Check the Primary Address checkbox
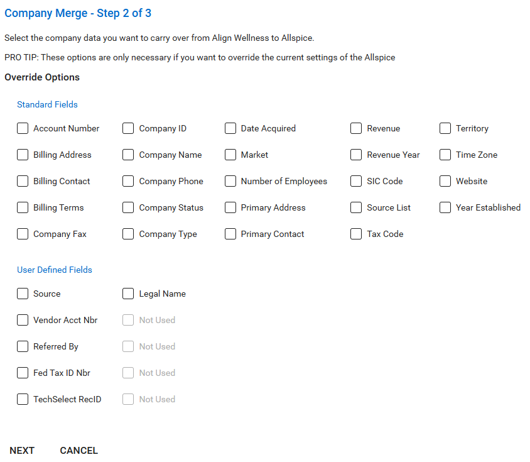Viewport: 530px width, 462px height. 230,207
